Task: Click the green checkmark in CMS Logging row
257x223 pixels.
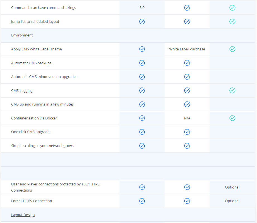Action: [x=232, y=90]
